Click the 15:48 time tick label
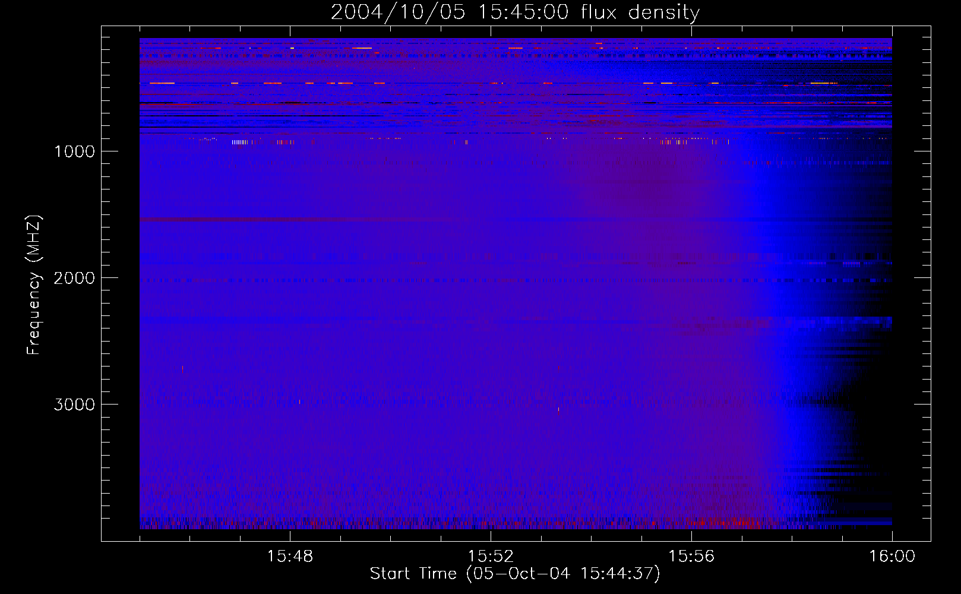The height and width of the screenshot is (594, 961). (290, 557)
